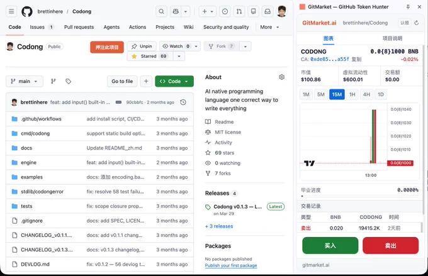428x276 pixels.
Task: Select the 1M chart interval
Action: coord(306,94)
